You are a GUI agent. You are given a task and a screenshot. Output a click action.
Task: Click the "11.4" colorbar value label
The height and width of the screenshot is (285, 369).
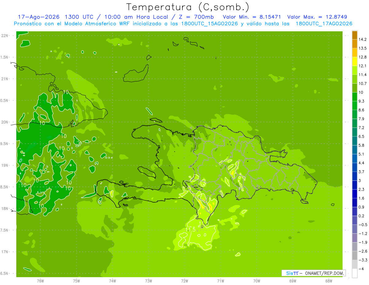point(363,75)
